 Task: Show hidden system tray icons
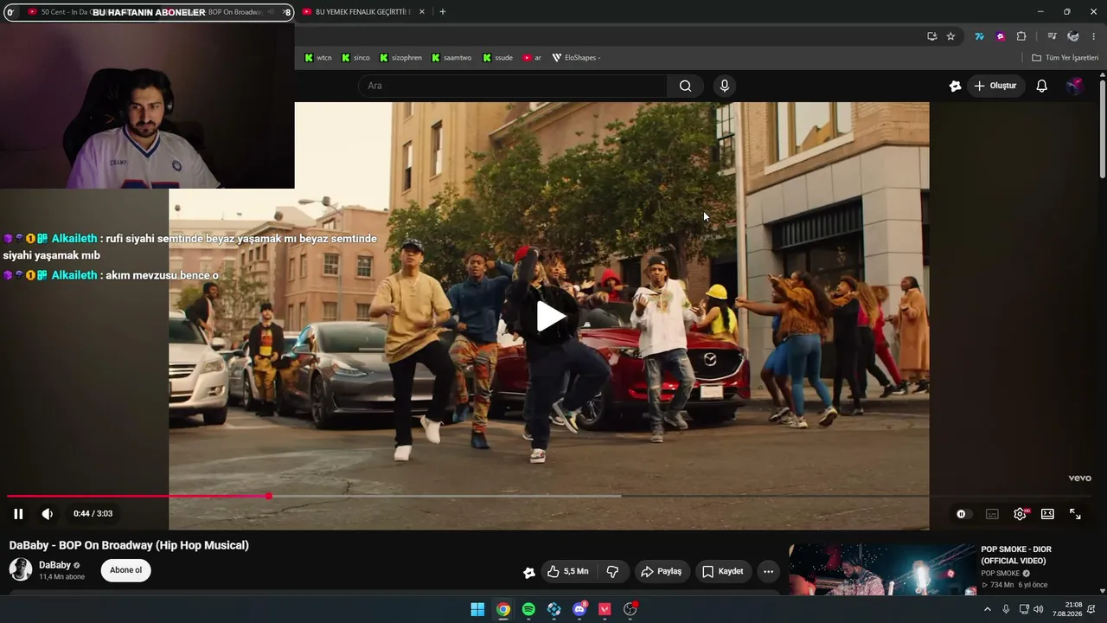pos(988,609)
